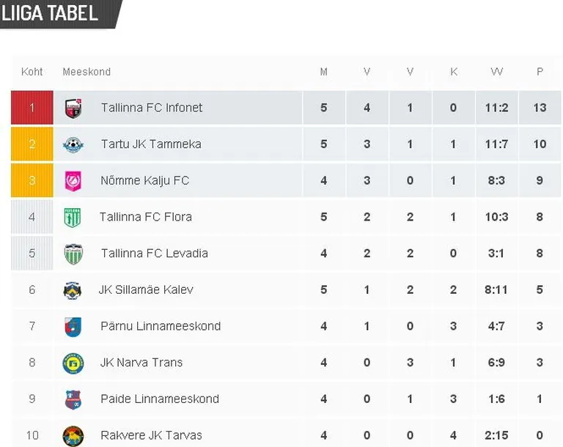The height and width of the screenshot is (447, 563).
Task: Click the Rakvere JK Tarvas team name
Action: (x=151, y=435)
